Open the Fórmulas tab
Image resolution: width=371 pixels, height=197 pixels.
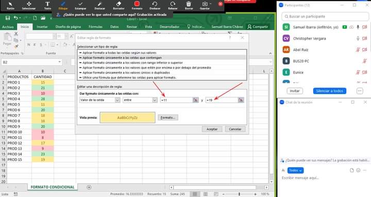[x=96, y=27]
